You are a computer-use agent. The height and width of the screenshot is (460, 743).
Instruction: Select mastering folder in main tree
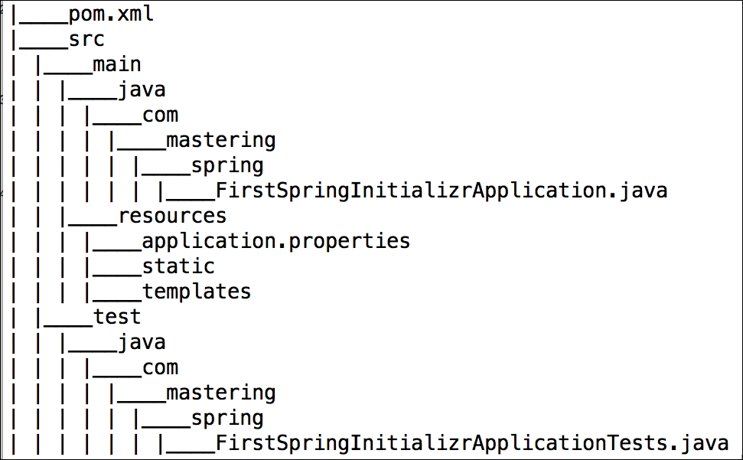pos(220,141)
